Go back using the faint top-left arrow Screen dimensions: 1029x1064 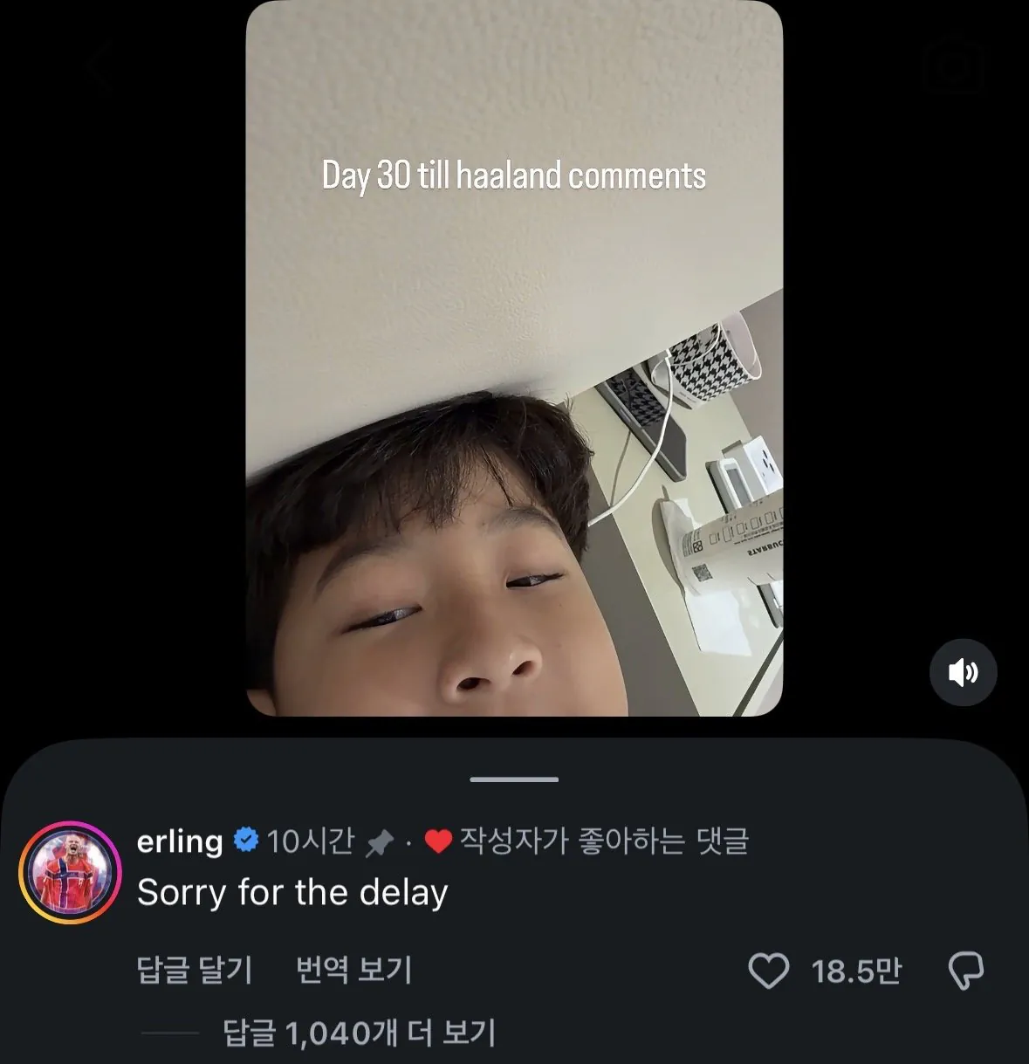point(99,66)
